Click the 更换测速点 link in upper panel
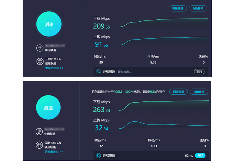The height and width of the screenshot is (161, 232). (x=54, y=68)
